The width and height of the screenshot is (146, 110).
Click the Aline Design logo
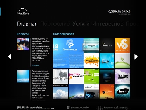[23, 12]
